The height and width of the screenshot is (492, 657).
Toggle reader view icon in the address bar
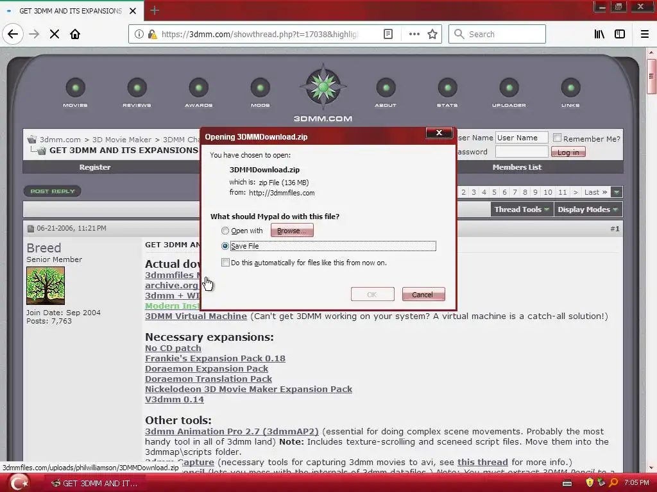pos(388,34)
